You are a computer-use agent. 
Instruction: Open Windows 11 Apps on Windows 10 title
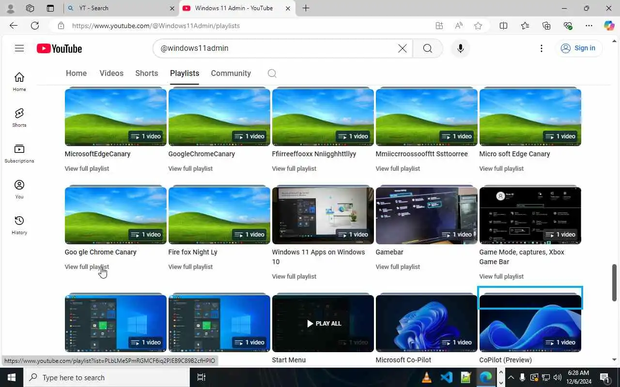pos(318,257)
